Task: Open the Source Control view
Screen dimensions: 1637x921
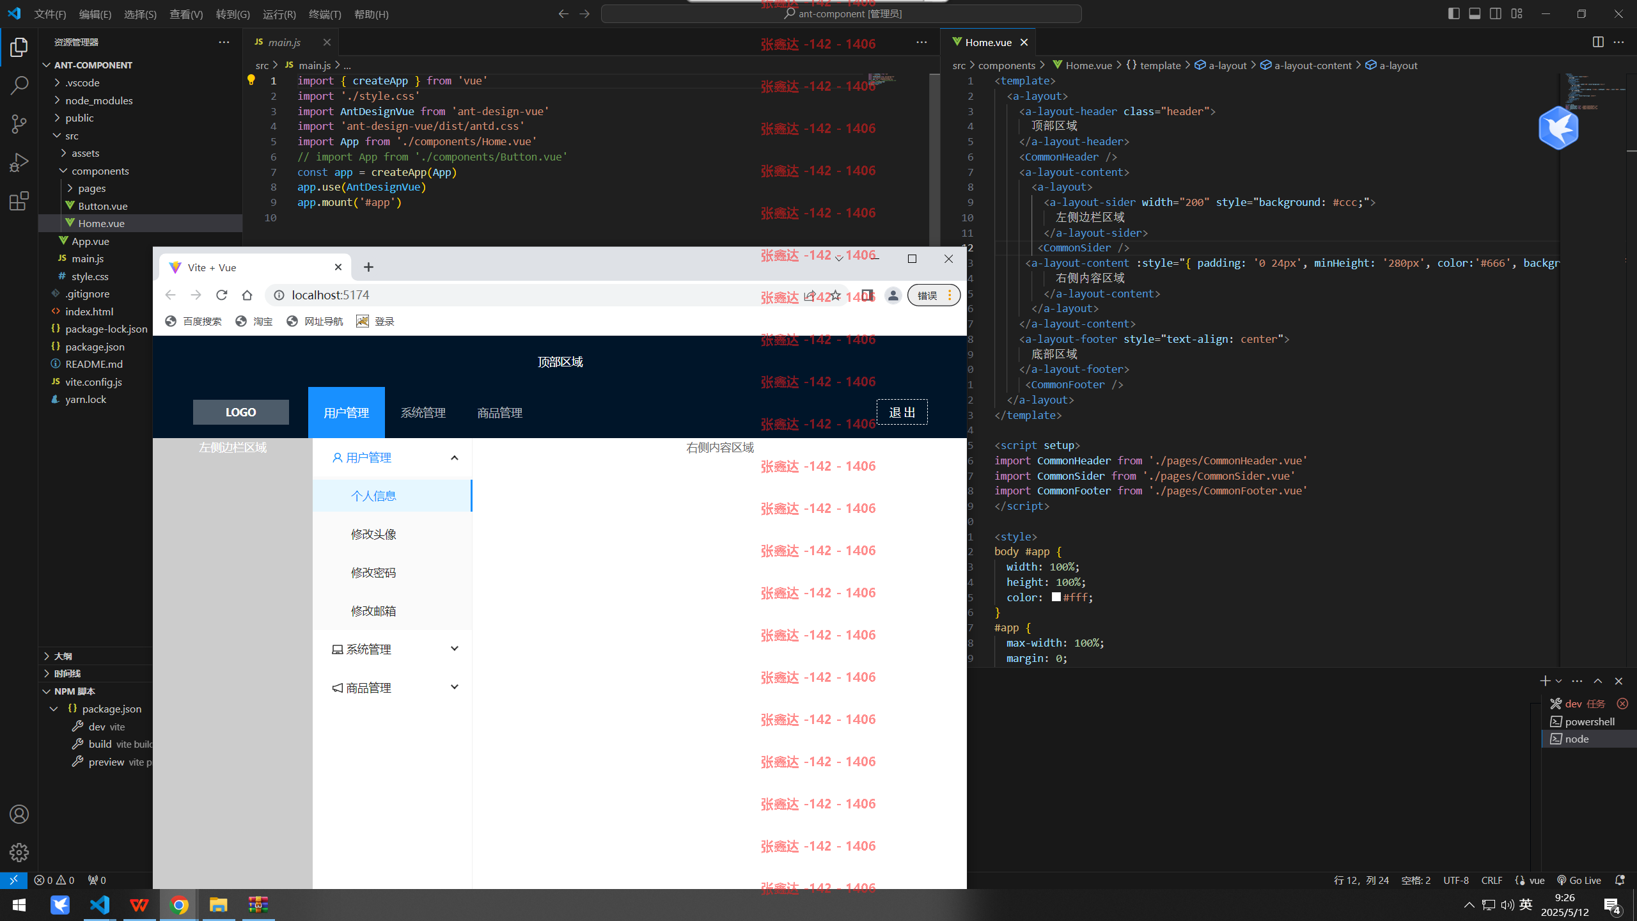Action: point(19,123)
